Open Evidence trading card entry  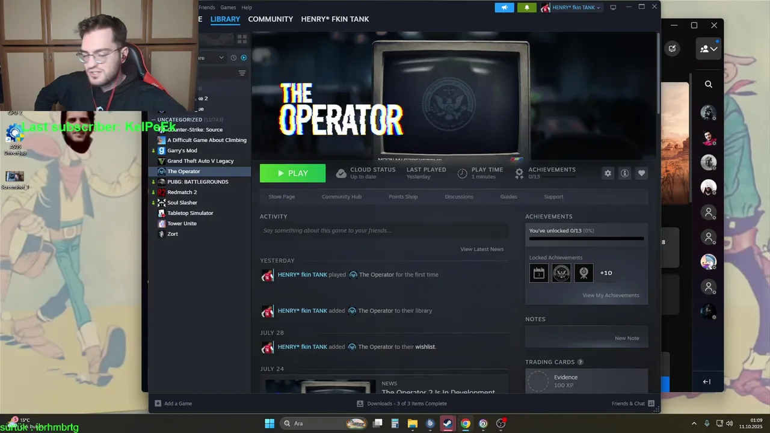click(587, 381)
